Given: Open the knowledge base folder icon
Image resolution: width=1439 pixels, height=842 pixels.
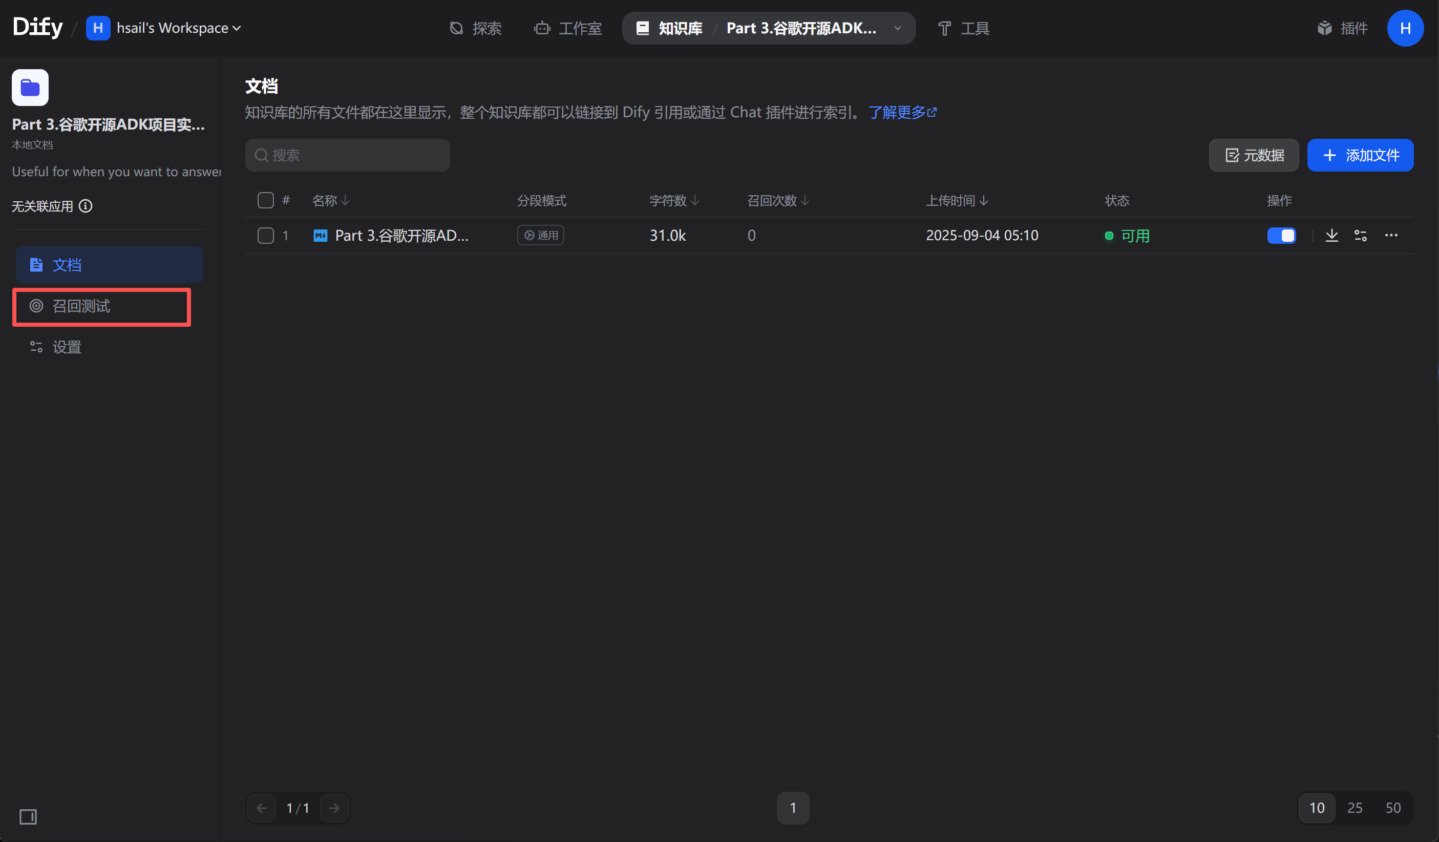Looking at the screenshot, I should (30, 88).
